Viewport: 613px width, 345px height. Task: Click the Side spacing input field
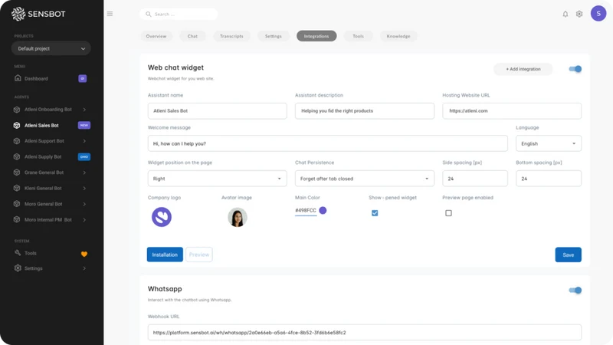[475, 179]
